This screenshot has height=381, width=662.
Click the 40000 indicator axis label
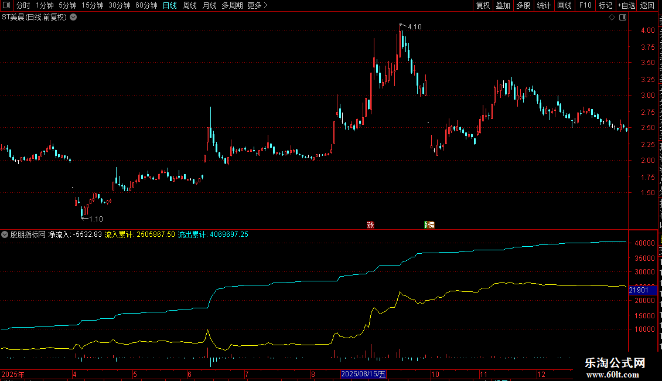point(644,243)
